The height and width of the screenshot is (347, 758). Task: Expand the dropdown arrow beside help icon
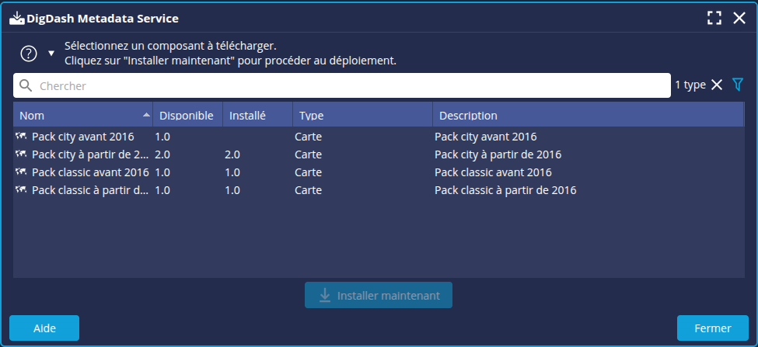(51, 54)
